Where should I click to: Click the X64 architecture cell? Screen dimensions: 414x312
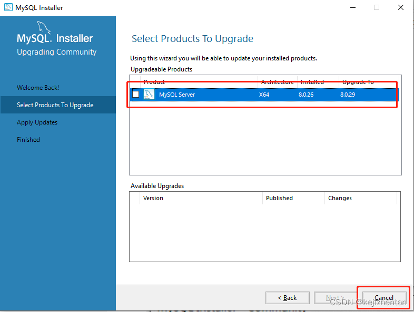click(x=264, y=95)
